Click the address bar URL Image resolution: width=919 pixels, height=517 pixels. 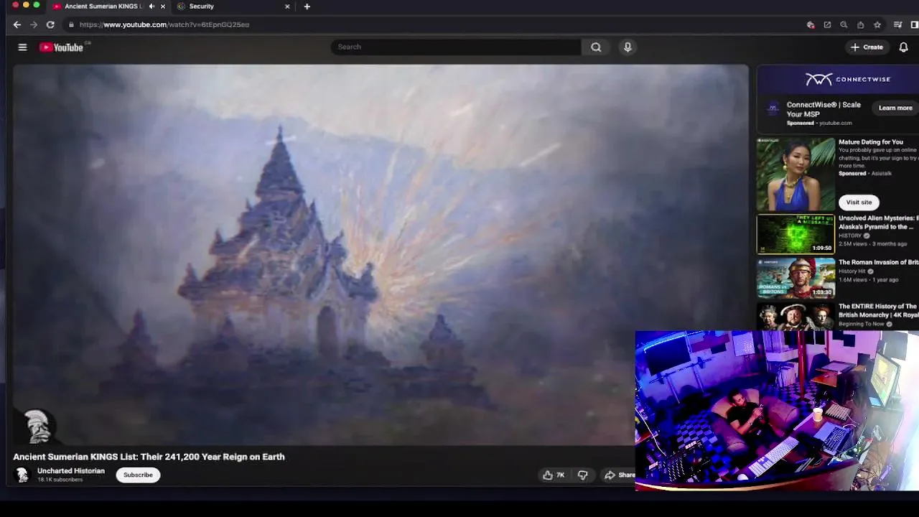(164, 24)
